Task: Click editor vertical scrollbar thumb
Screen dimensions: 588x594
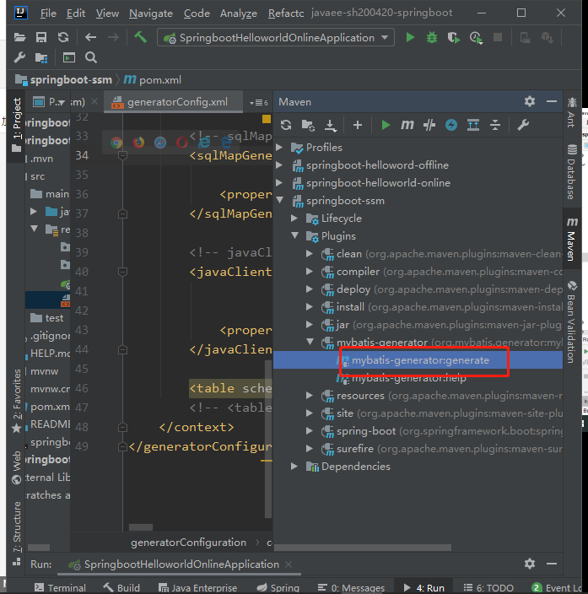Action: click(268, 439)
